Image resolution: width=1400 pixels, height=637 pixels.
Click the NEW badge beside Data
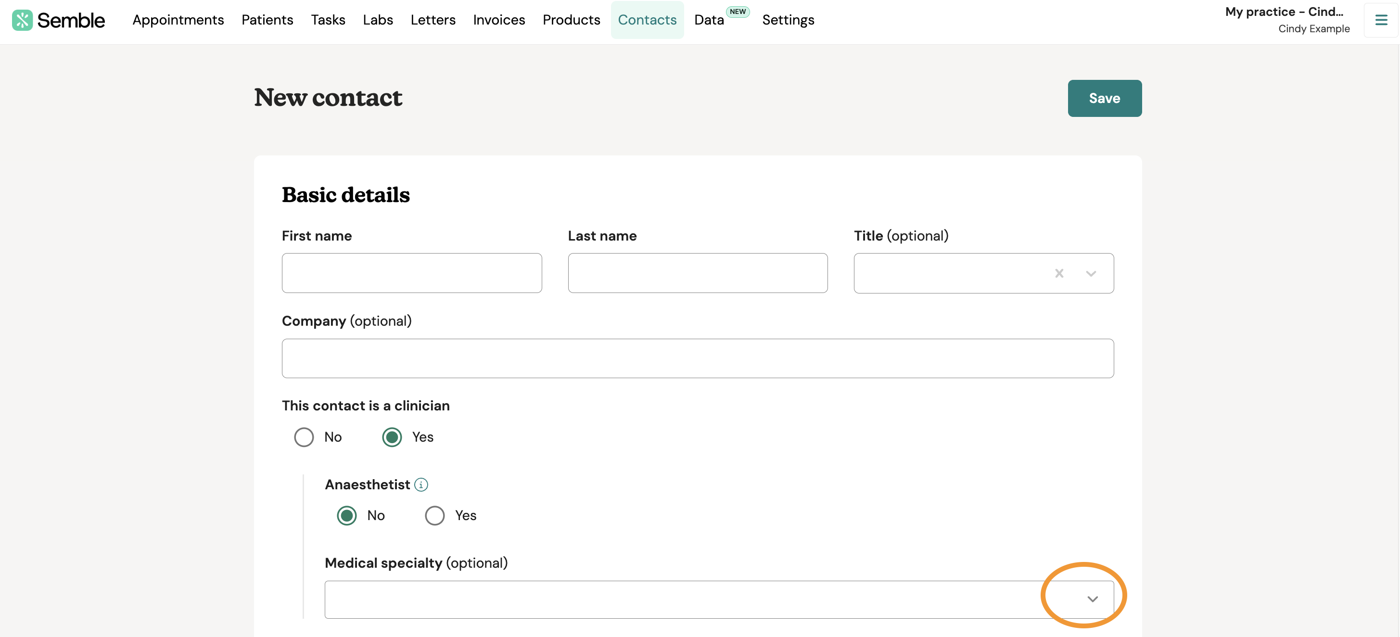[x=738, y=12]
